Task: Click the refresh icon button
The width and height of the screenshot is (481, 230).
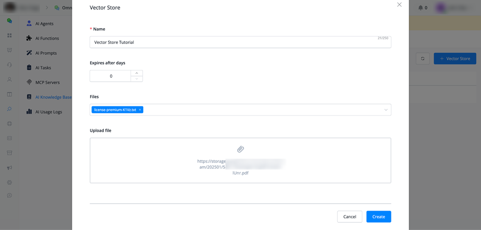Action: click(423, 59)
